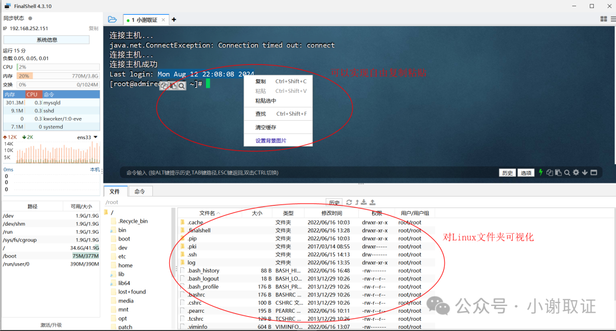Image resolution: width=616 pixels, height=331 pixels.
Task: Select 粘贴选中 in the context menu
Action: click(278, 101)
